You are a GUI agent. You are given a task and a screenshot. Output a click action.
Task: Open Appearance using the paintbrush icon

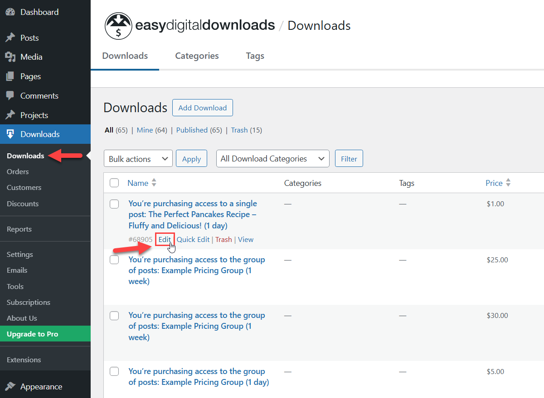point(10,387)
